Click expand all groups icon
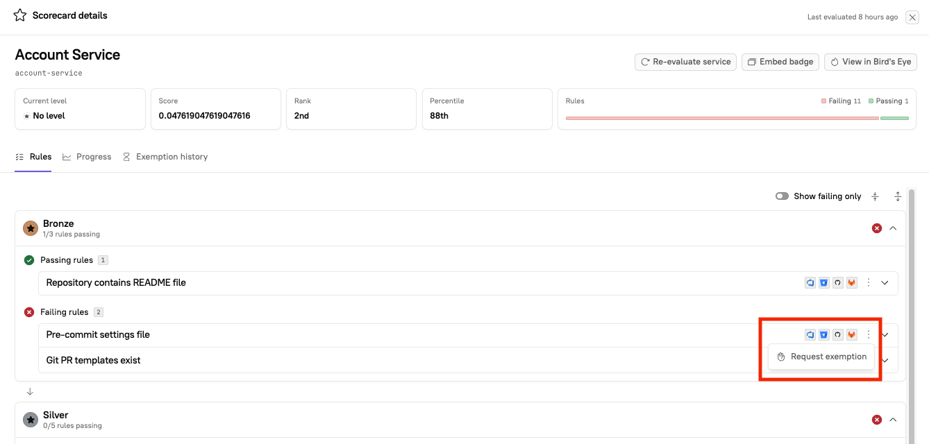 pos(898,196)
